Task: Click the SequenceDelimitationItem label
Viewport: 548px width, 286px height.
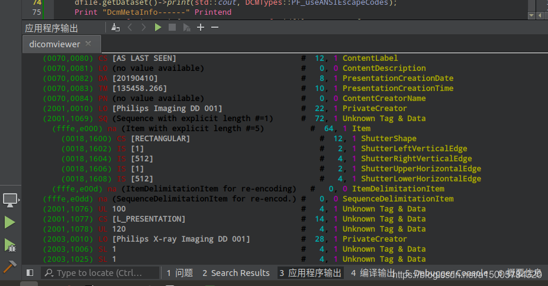Action: (x=398, y=199)
